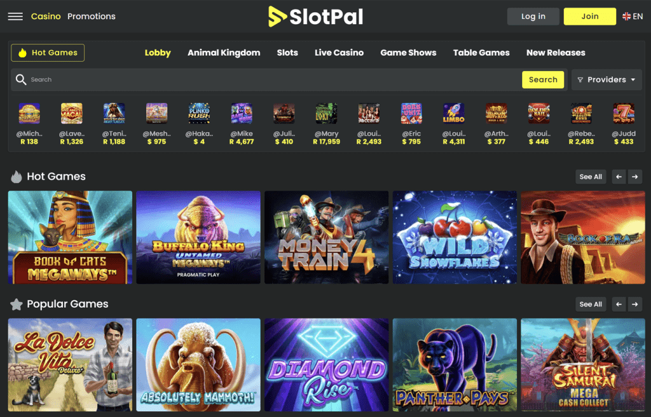Image resolution: width=651 pixels, height=417 pixels.
Task: Click the Limbo rocket game icon
Action: [x=454, y=113]
